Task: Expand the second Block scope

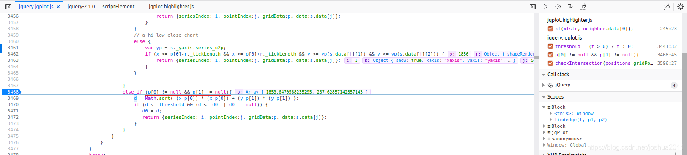Action: 544,126
